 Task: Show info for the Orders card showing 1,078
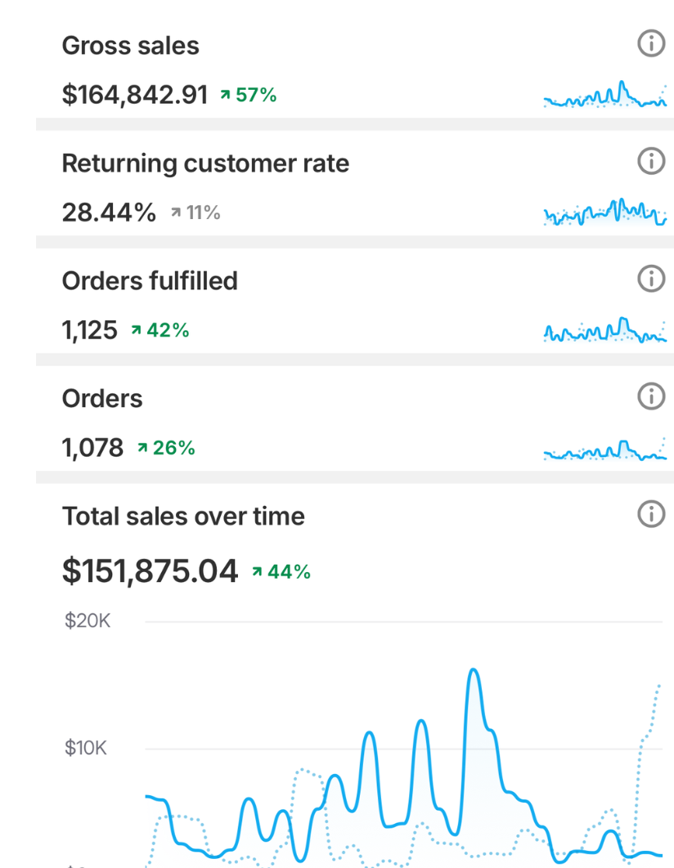[x=651, y=397]
